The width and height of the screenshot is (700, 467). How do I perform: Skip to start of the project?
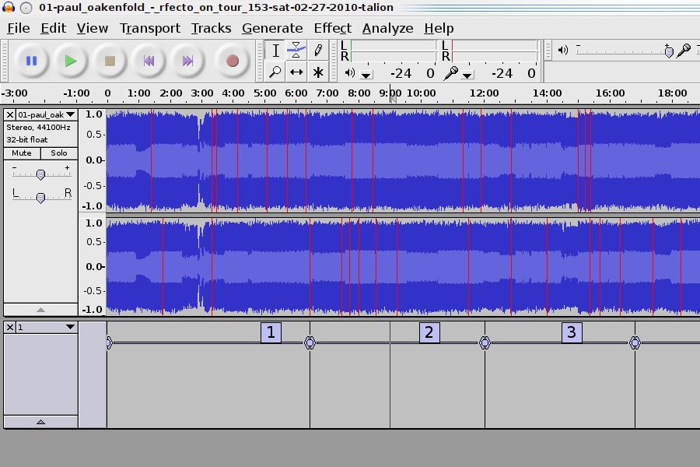pyautogui.click(x=149, y=61)
